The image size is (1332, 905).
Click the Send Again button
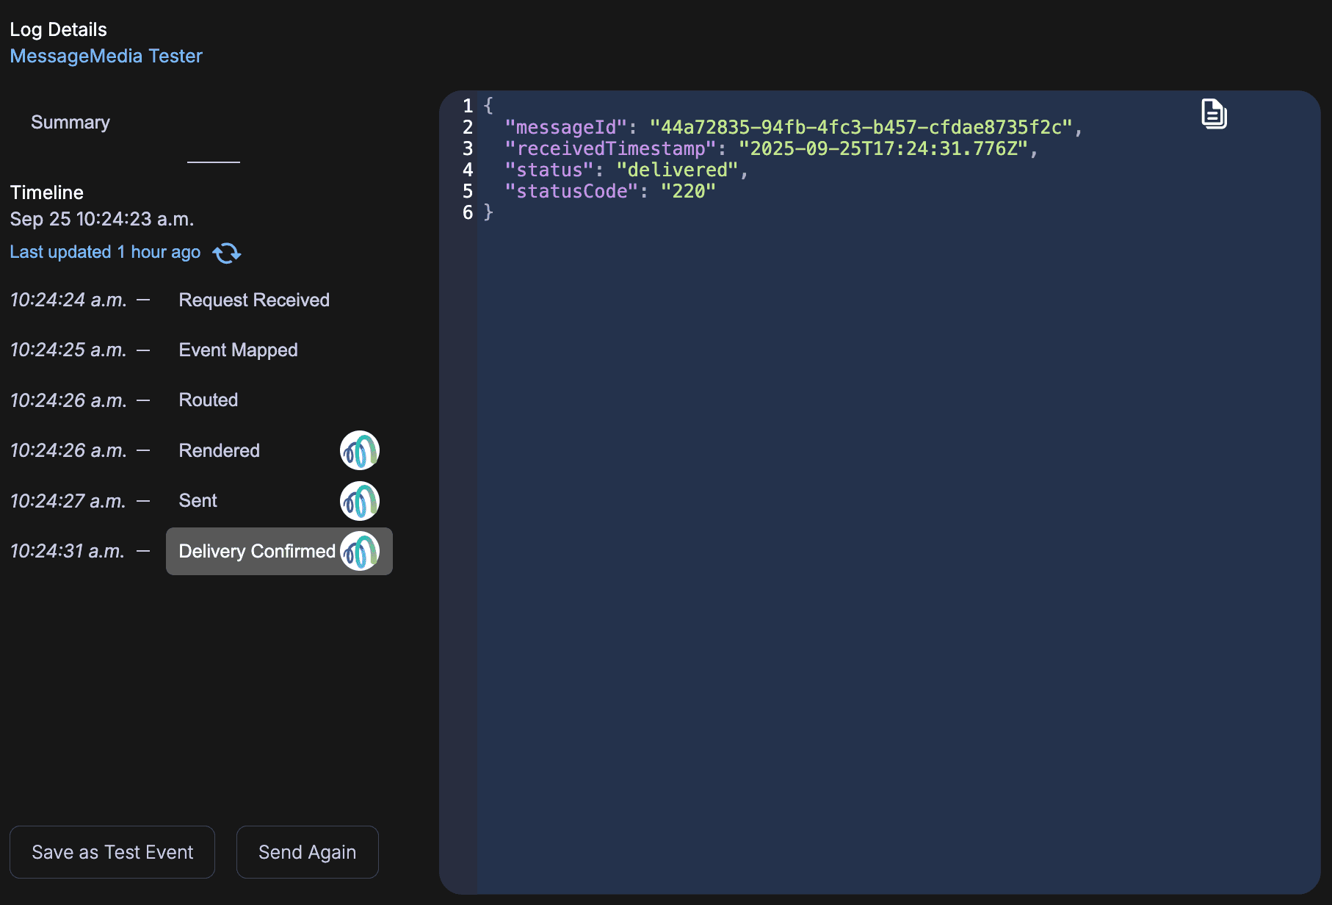[308, 852]
